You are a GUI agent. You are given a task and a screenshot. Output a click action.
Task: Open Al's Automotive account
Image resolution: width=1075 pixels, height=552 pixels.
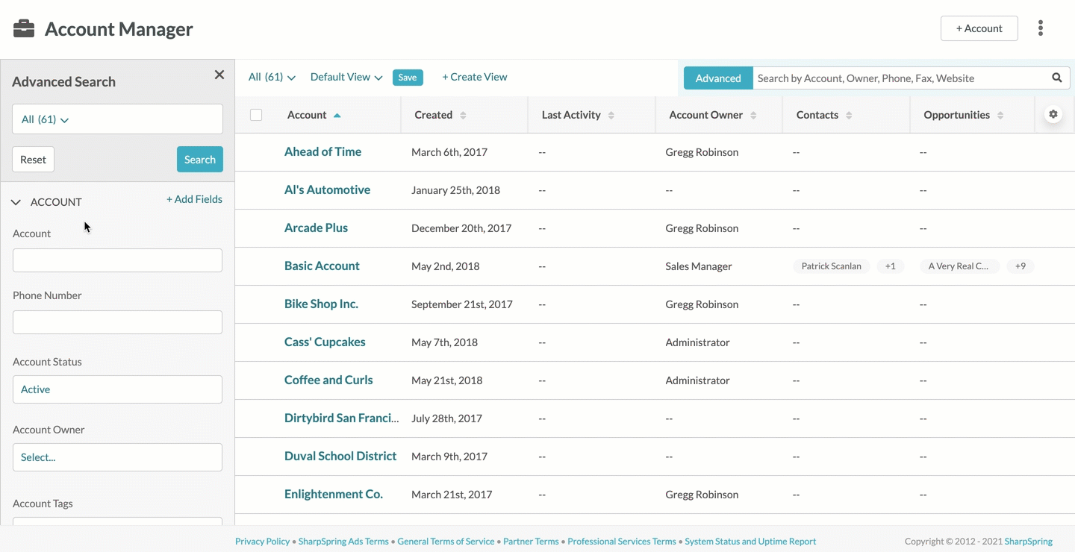327,189
